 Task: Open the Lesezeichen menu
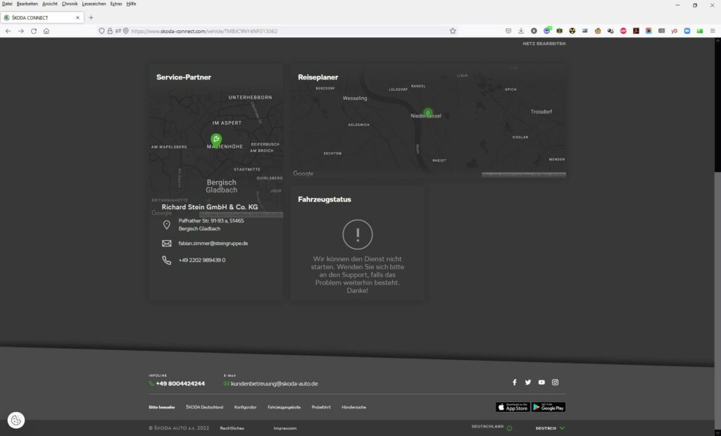coord(94,4)
